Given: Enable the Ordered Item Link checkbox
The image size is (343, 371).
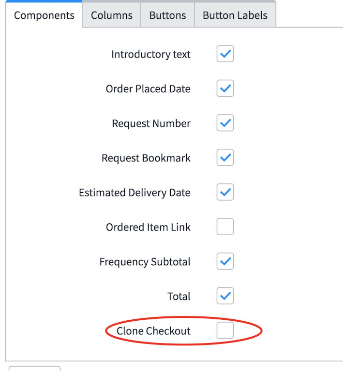Looking at the screenshot, I should point(225,227).
